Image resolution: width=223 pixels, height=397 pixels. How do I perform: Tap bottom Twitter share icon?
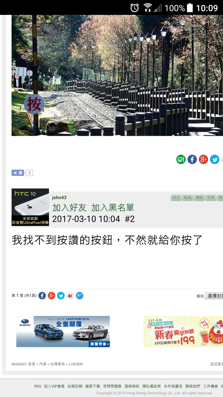61,296
